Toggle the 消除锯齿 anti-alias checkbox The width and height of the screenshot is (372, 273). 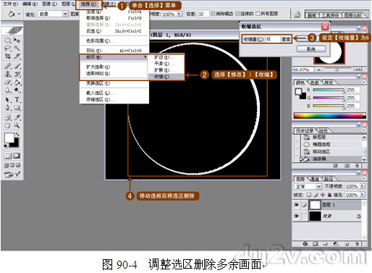tap(213, 14)
